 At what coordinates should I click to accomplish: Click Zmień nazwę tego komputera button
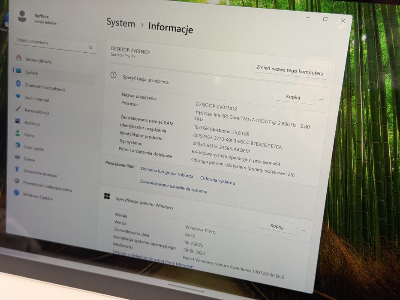click(290, 70)
